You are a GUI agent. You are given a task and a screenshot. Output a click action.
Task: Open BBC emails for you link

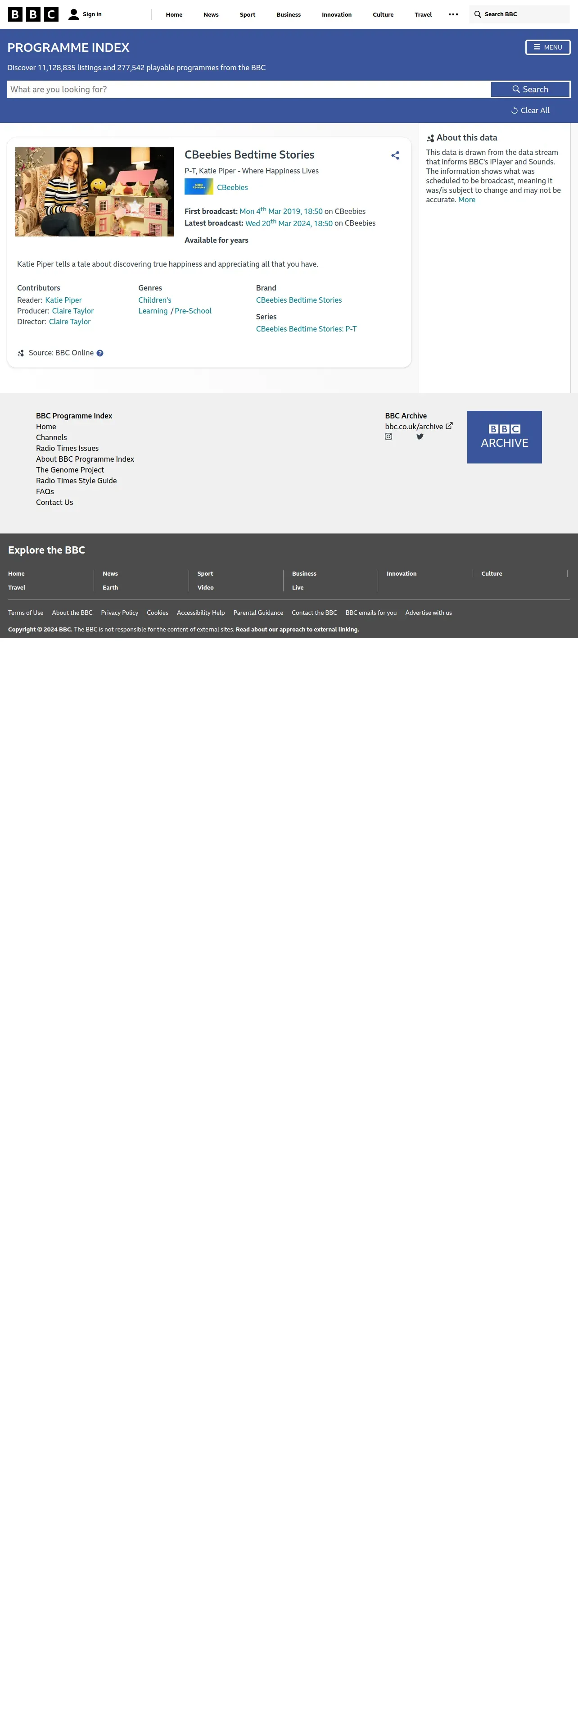(x=371, y=613)
